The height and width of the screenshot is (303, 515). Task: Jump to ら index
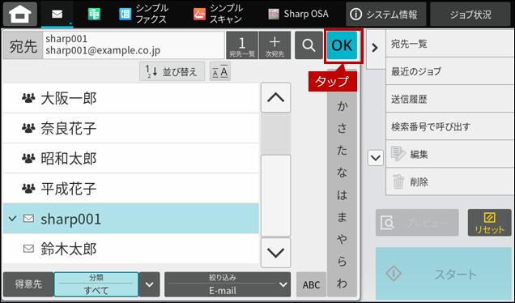[342, 261]
